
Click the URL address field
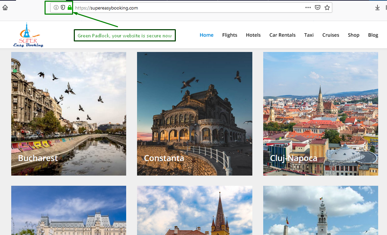[x=187, y=7]
